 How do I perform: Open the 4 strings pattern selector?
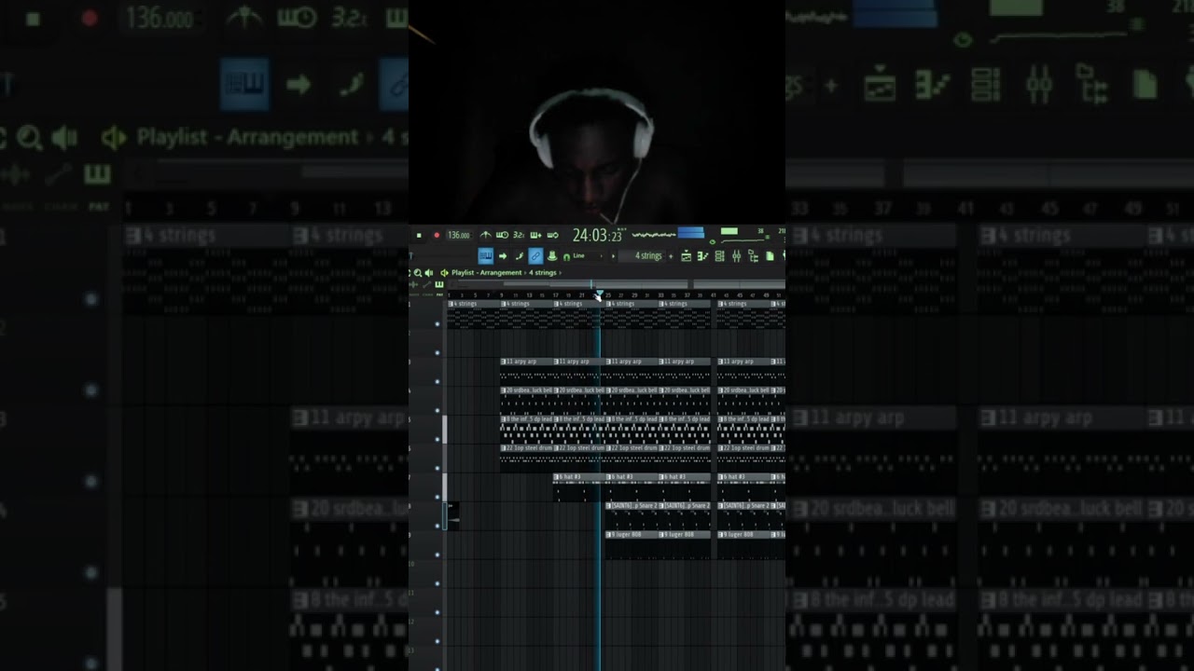(643, 256)
